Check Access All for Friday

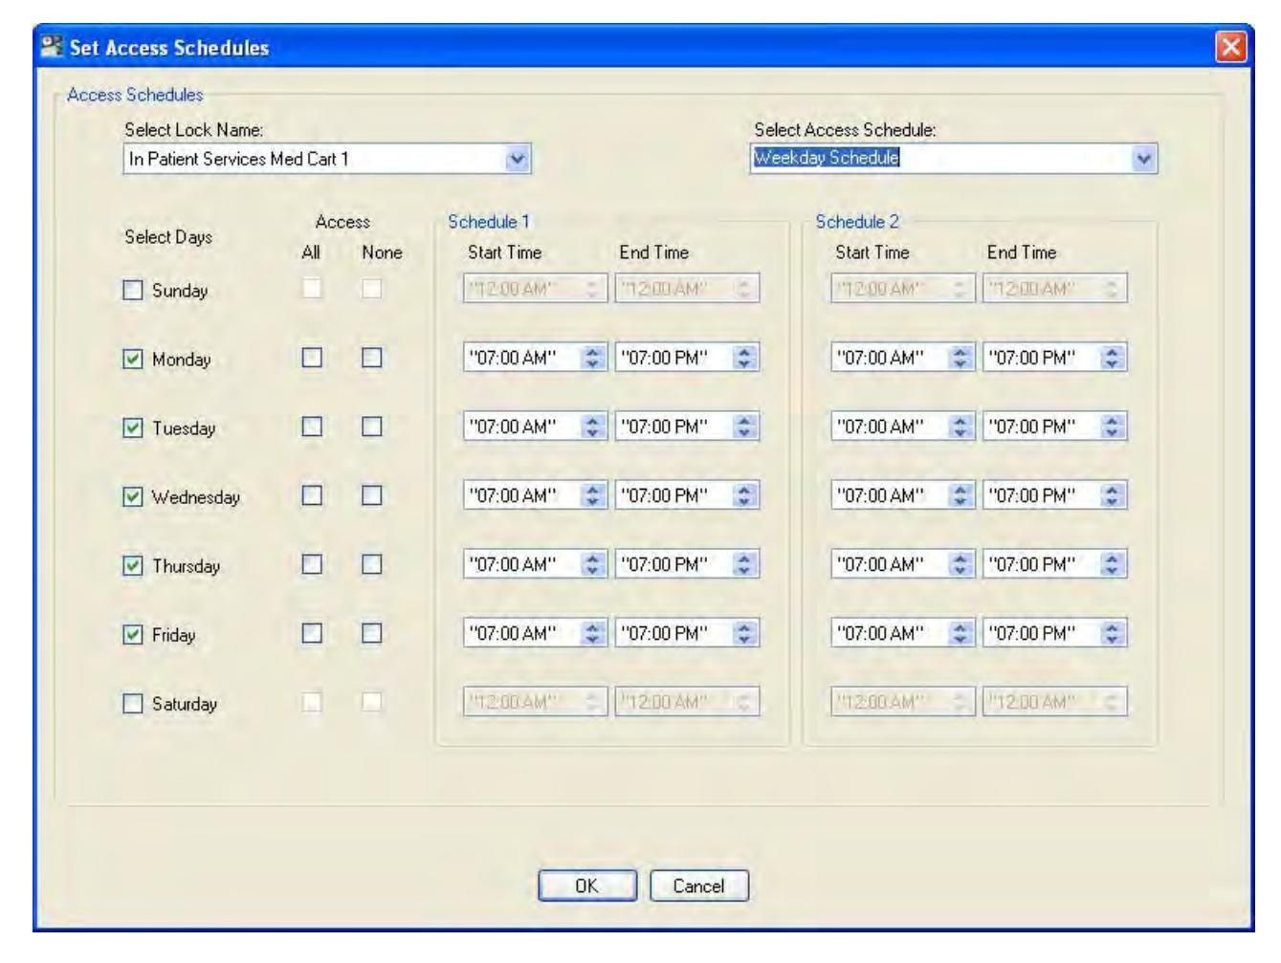pyautogui.click(x=312, y=633)
